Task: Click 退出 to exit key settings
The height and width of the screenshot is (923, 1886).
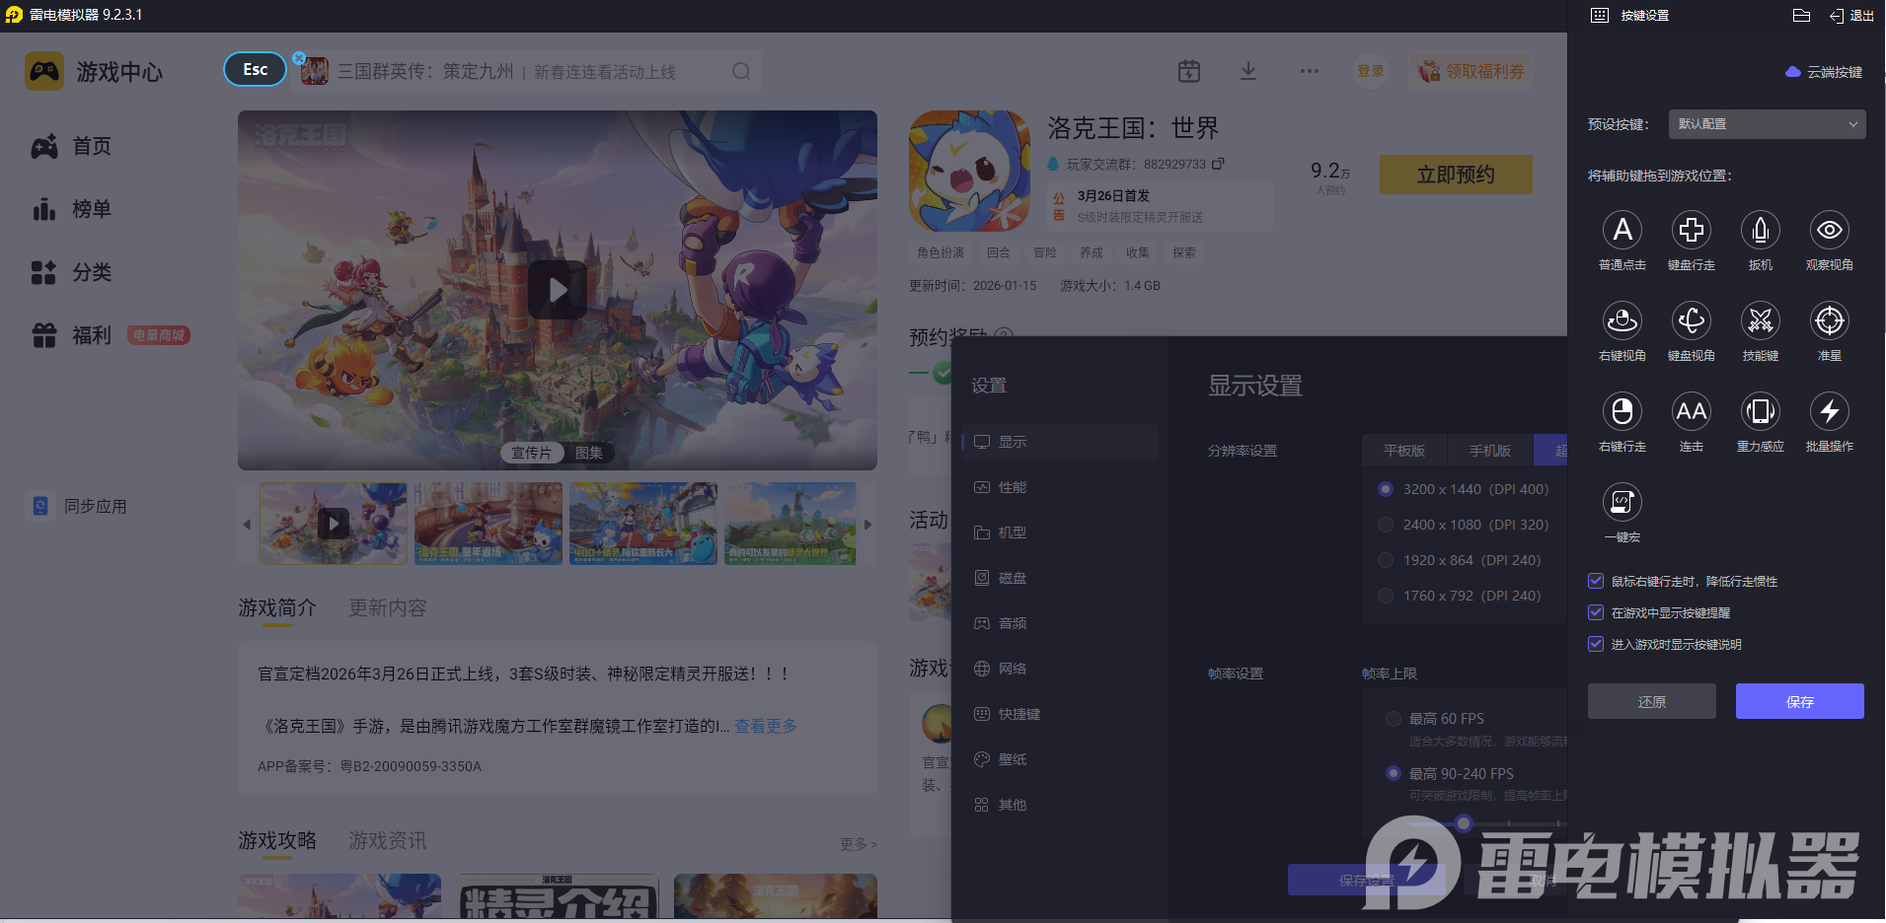Action: 1852,15
